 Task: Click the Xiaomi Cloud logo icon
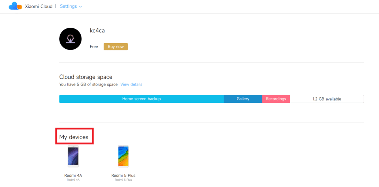pos(16,6)
